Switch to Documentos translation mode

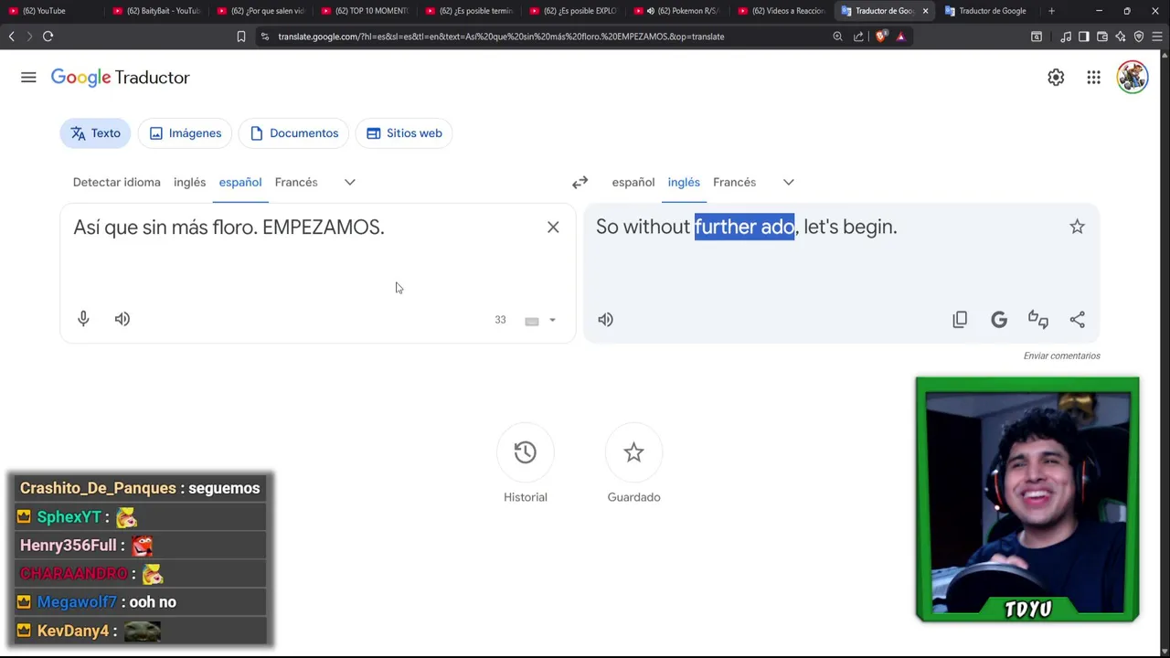294,133
